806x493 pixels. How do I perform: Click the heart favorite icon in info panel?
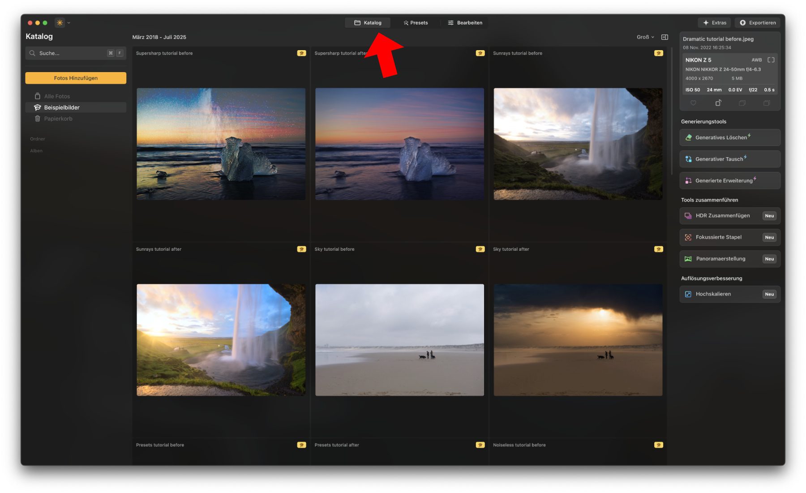coord(693,103)
